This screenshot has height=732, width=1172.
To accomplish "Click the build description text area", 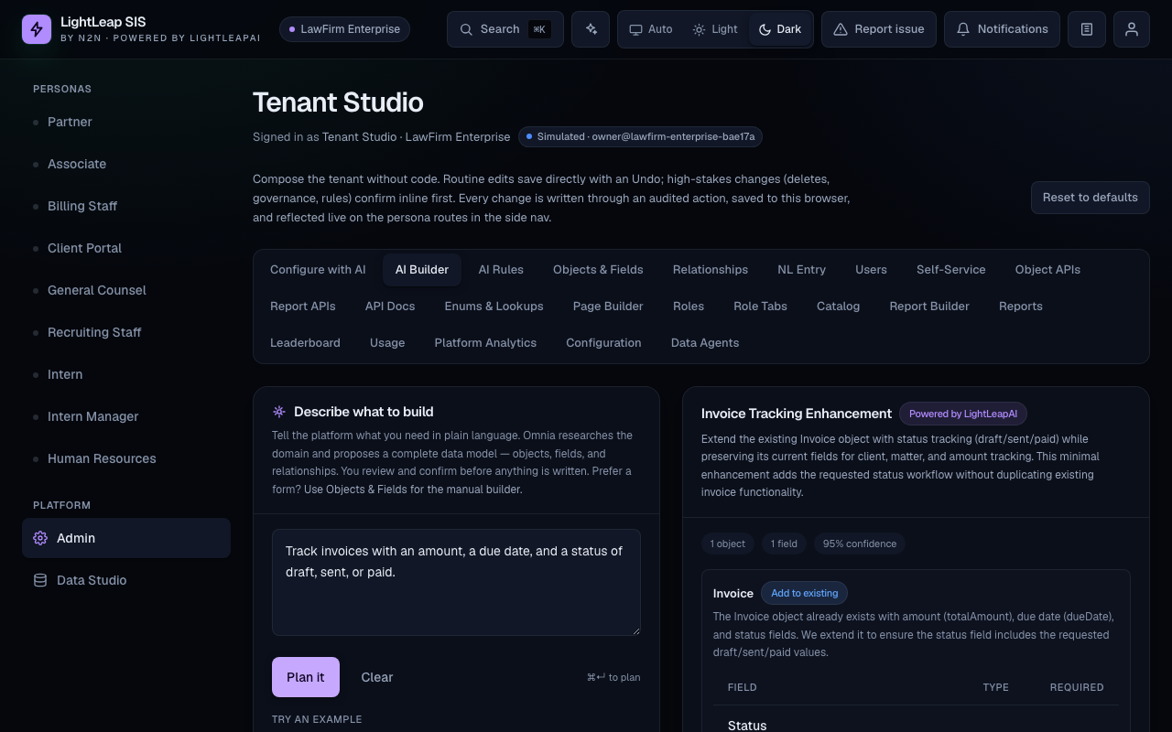I will click(x=456, y=582).
